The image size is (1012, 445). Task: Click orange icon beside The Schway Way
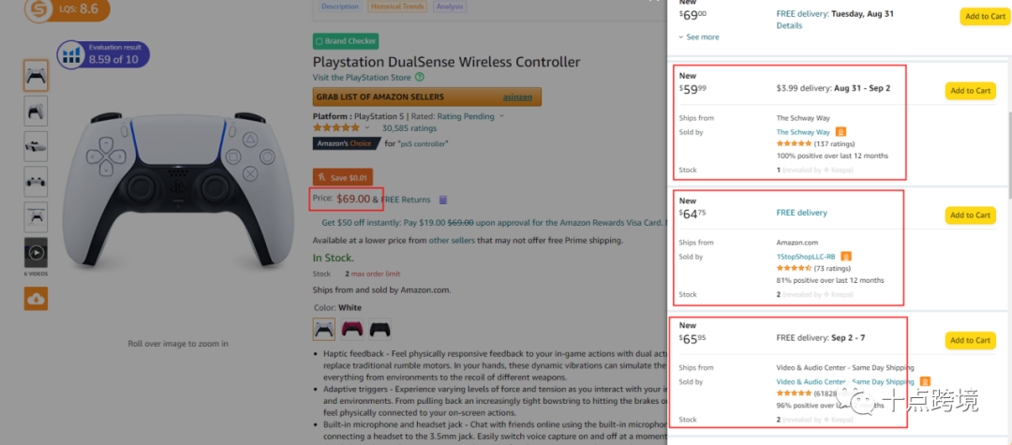[841, 131]
